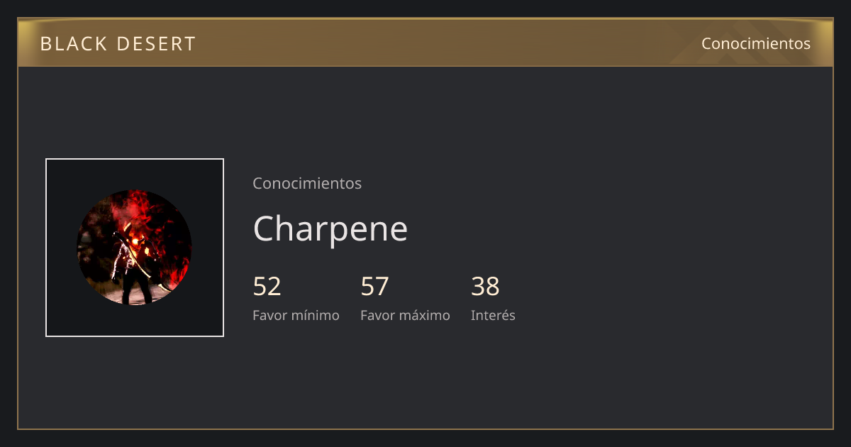This screenshot has width=851, height=447.
Task: Click the number 57 stat value
Action: pos(375,287)
